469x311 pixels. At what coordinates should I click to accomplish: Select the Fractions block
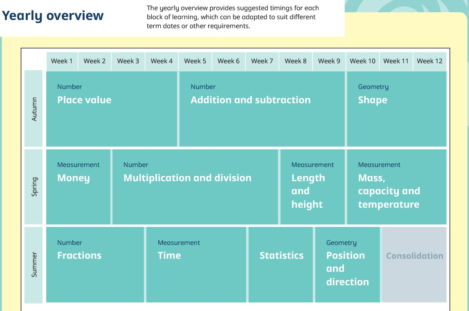[95, 265]
